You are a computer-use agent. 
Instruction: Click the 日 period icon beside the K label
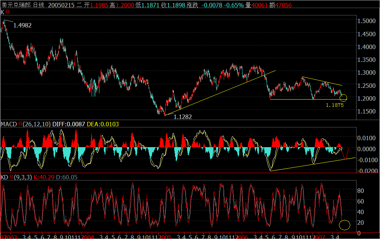click(x=8, y=11)
